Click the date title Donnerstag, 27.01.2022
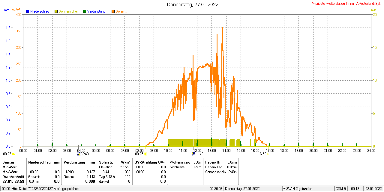This screenshot has width=384, height=192. 193,4
